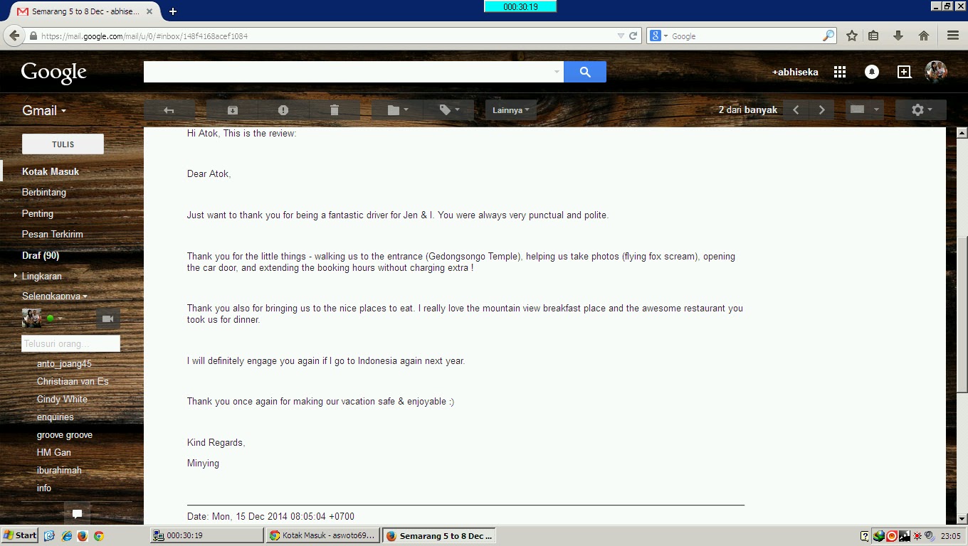
Task: Open the Google apps grid icon
Action: 840,72
